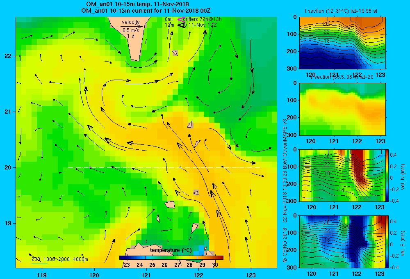Image resolution: width=410 pixels, height=279 pixels.
Task: Click the 'to 11-Nov 12Z' legend text
Action: pyautogui.click(x=200, y=25)
